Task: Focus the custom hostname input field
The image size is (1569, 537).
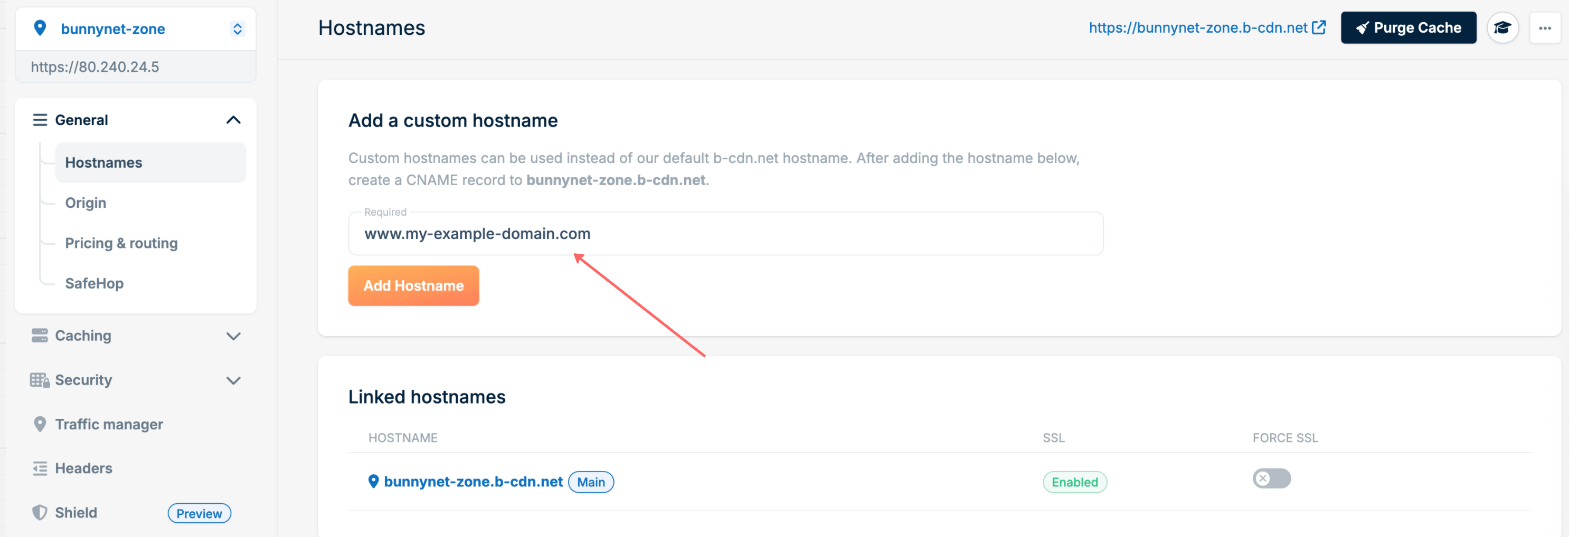Action: tap(725, 234)
